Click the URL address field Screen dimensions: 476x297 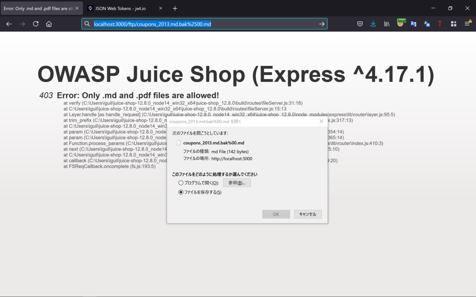204,24
